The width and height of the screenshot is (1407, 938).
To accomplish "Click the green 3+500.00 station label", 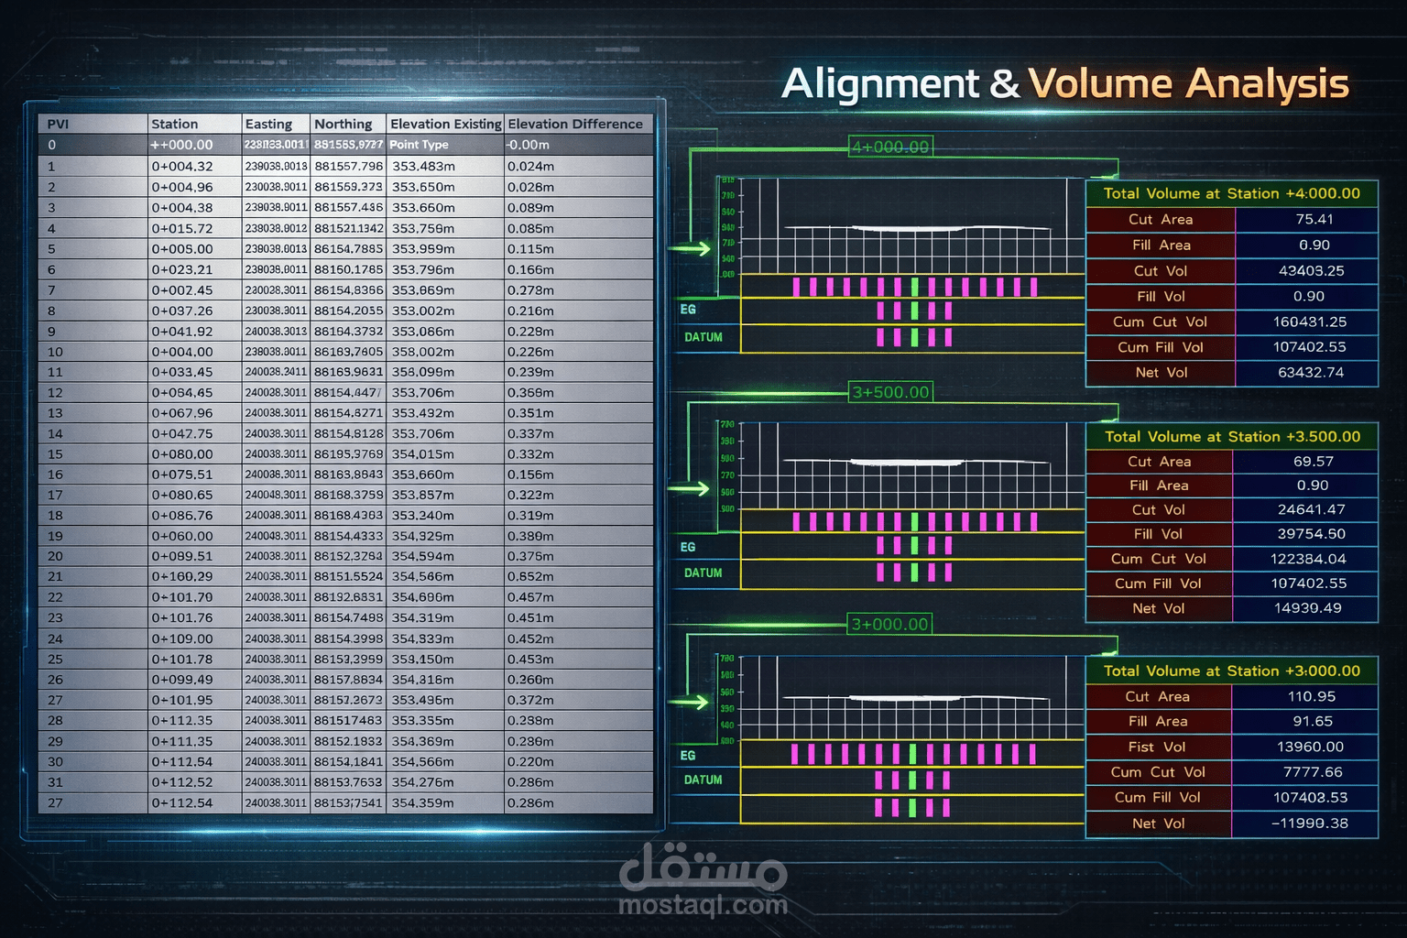I will tap(890, 392).
